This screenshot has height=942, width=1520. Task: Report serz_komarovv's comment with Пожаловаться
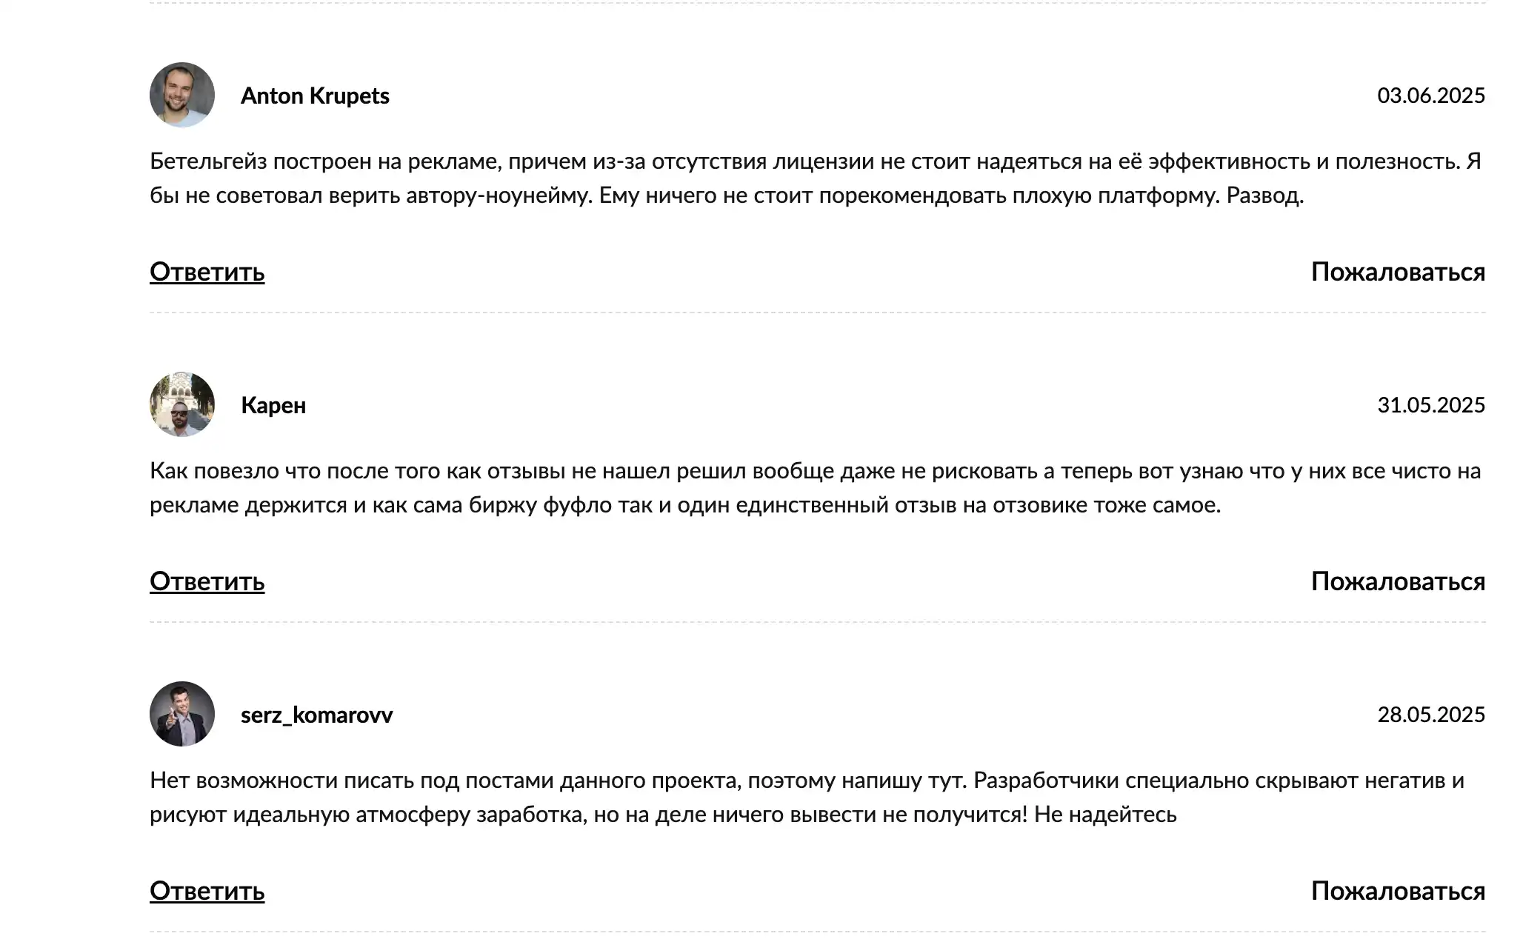coord(1398,891)
